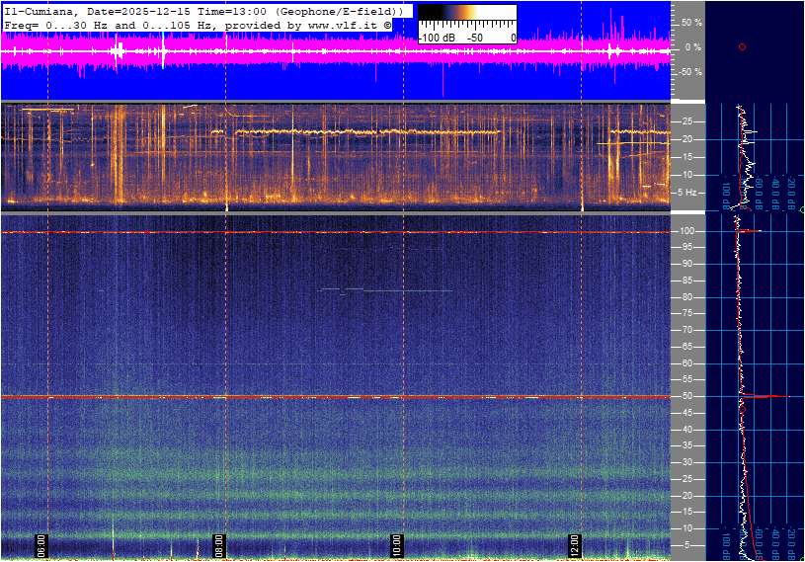The height and width of the screenshot is (562, 805).
Task: Select the 12:00 time marker label
Action: (574, 545)
